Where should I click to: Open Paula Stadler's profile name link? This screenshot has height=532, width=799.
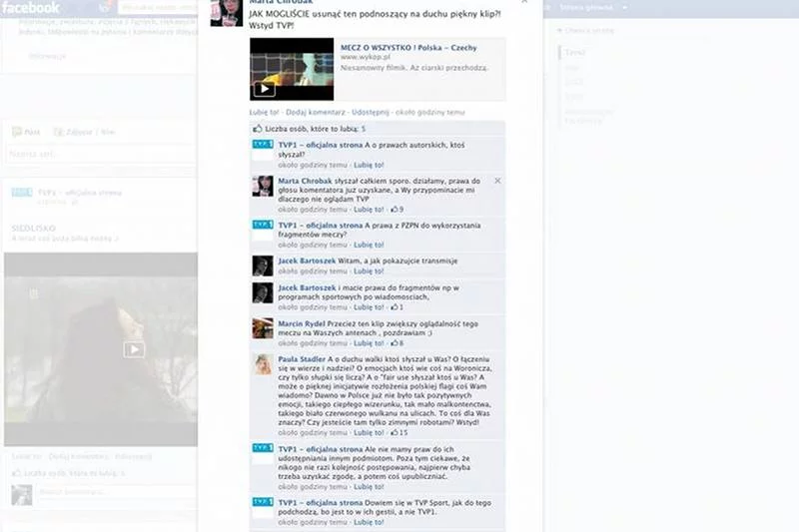click(x=302, y=359)
